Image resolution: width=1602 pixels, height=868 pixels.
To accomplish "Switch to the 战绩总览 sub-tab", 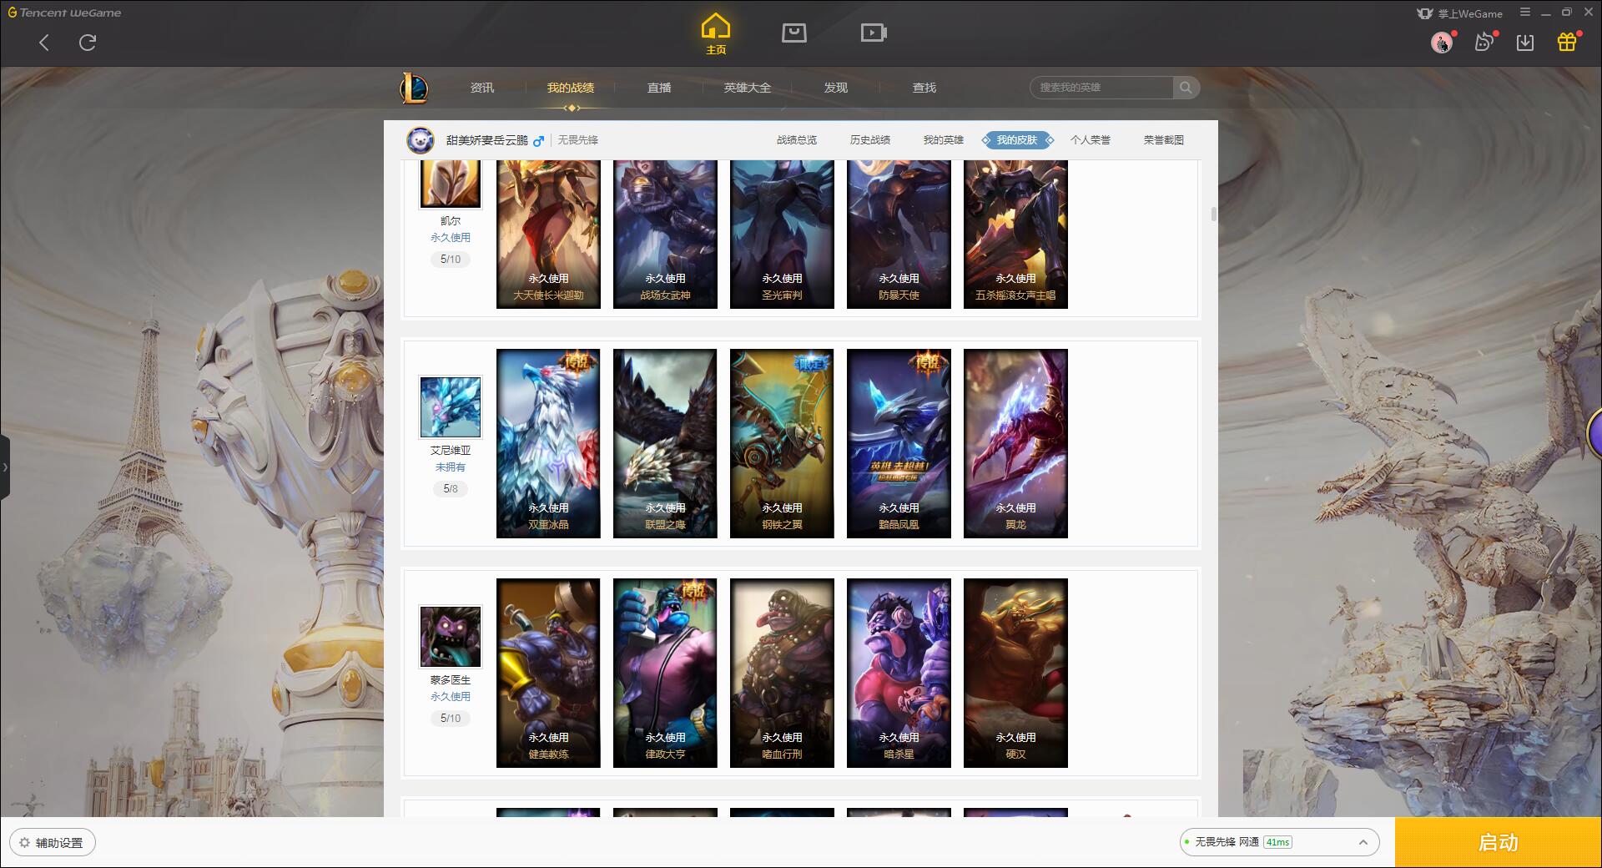I will coord(797,140).
